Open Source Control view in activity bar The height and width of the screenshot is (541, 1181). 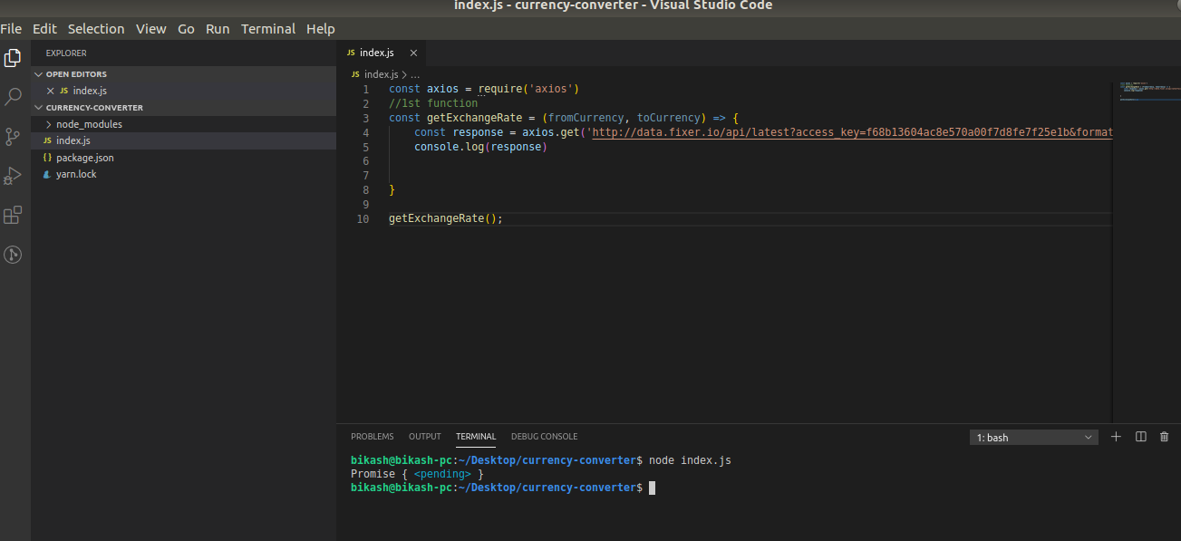pos(13,136)
